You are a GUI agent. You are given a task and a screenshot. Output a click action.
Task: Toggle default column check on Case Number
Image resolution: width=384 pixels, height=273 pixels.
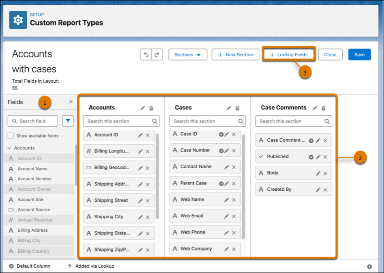pyautogui.click(x=221, y=151)
